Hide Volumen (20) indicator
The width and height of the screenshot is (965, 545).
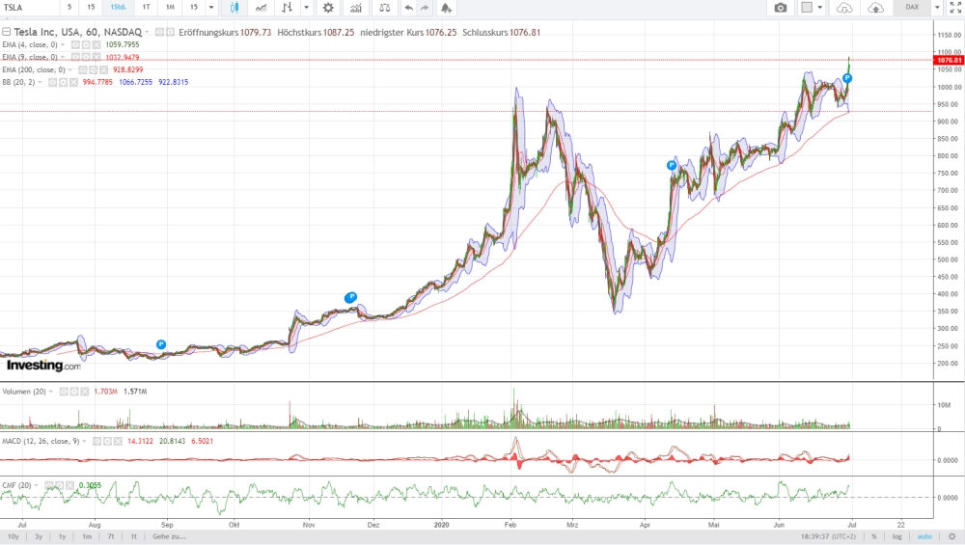pyautogui.click(x=64, y=392)
